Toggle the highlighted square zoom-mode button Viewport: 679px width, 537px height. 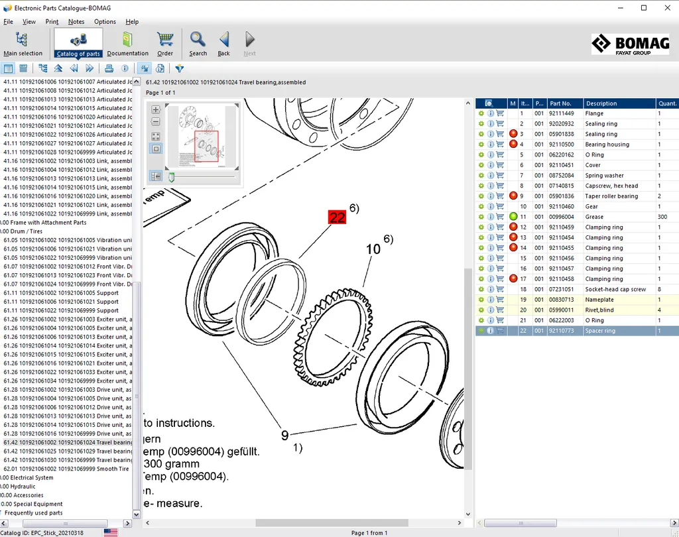[x=156, y=149]
